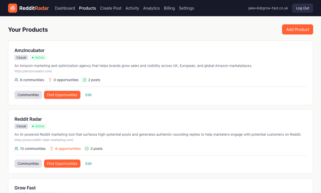Screen dimensions: 321x193
Task: Open the Analytics section
Action: click(x=151, y=8)
